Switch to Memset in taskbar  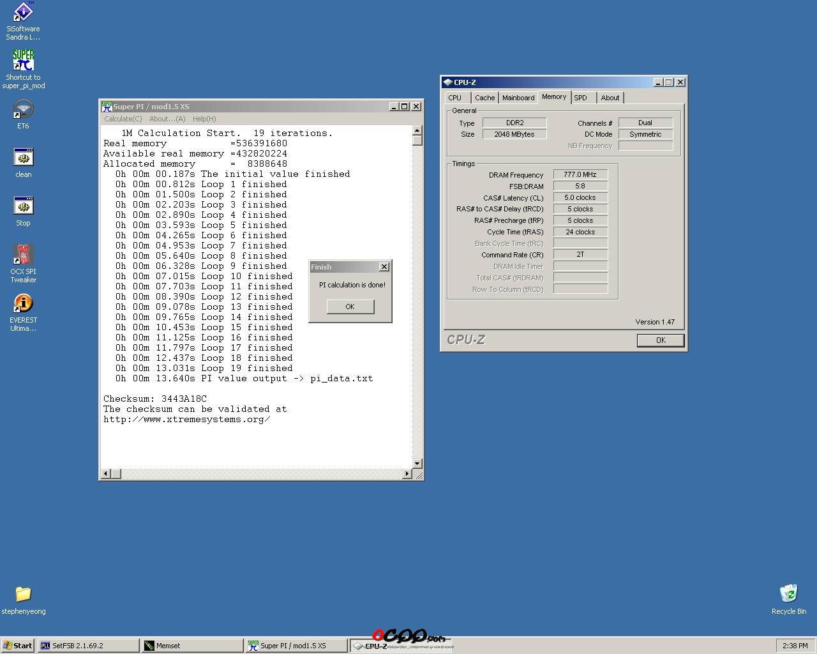click(192, 646)
